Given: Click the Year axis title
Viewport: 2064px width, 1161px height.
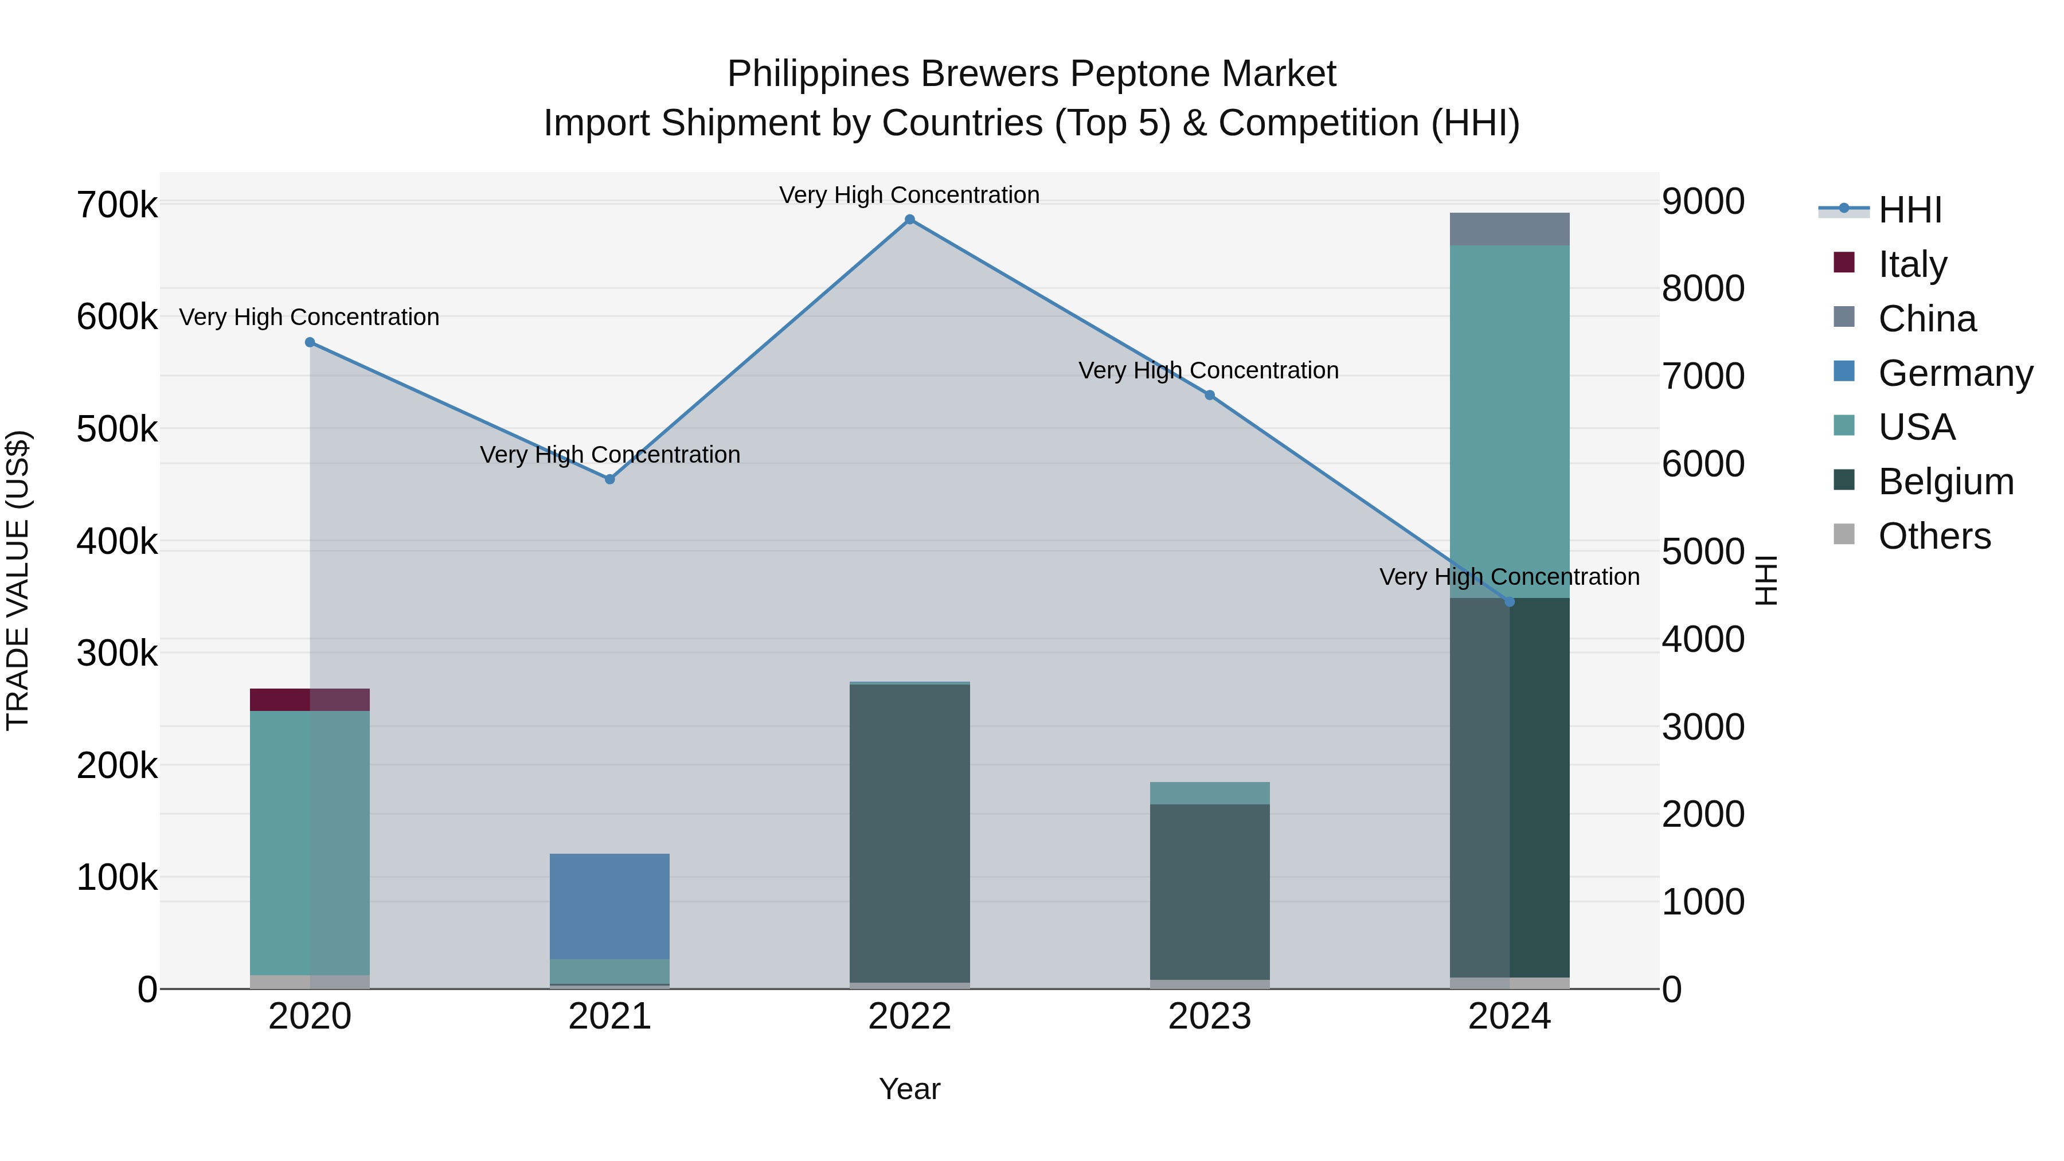Looking at the screenshot, I should tap(909, 1089).
